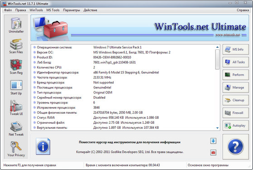Image resolution: width=253 pixels, height=170 pixels.
Task: Click the small red toolbox icon
Action: pos(213,152)
